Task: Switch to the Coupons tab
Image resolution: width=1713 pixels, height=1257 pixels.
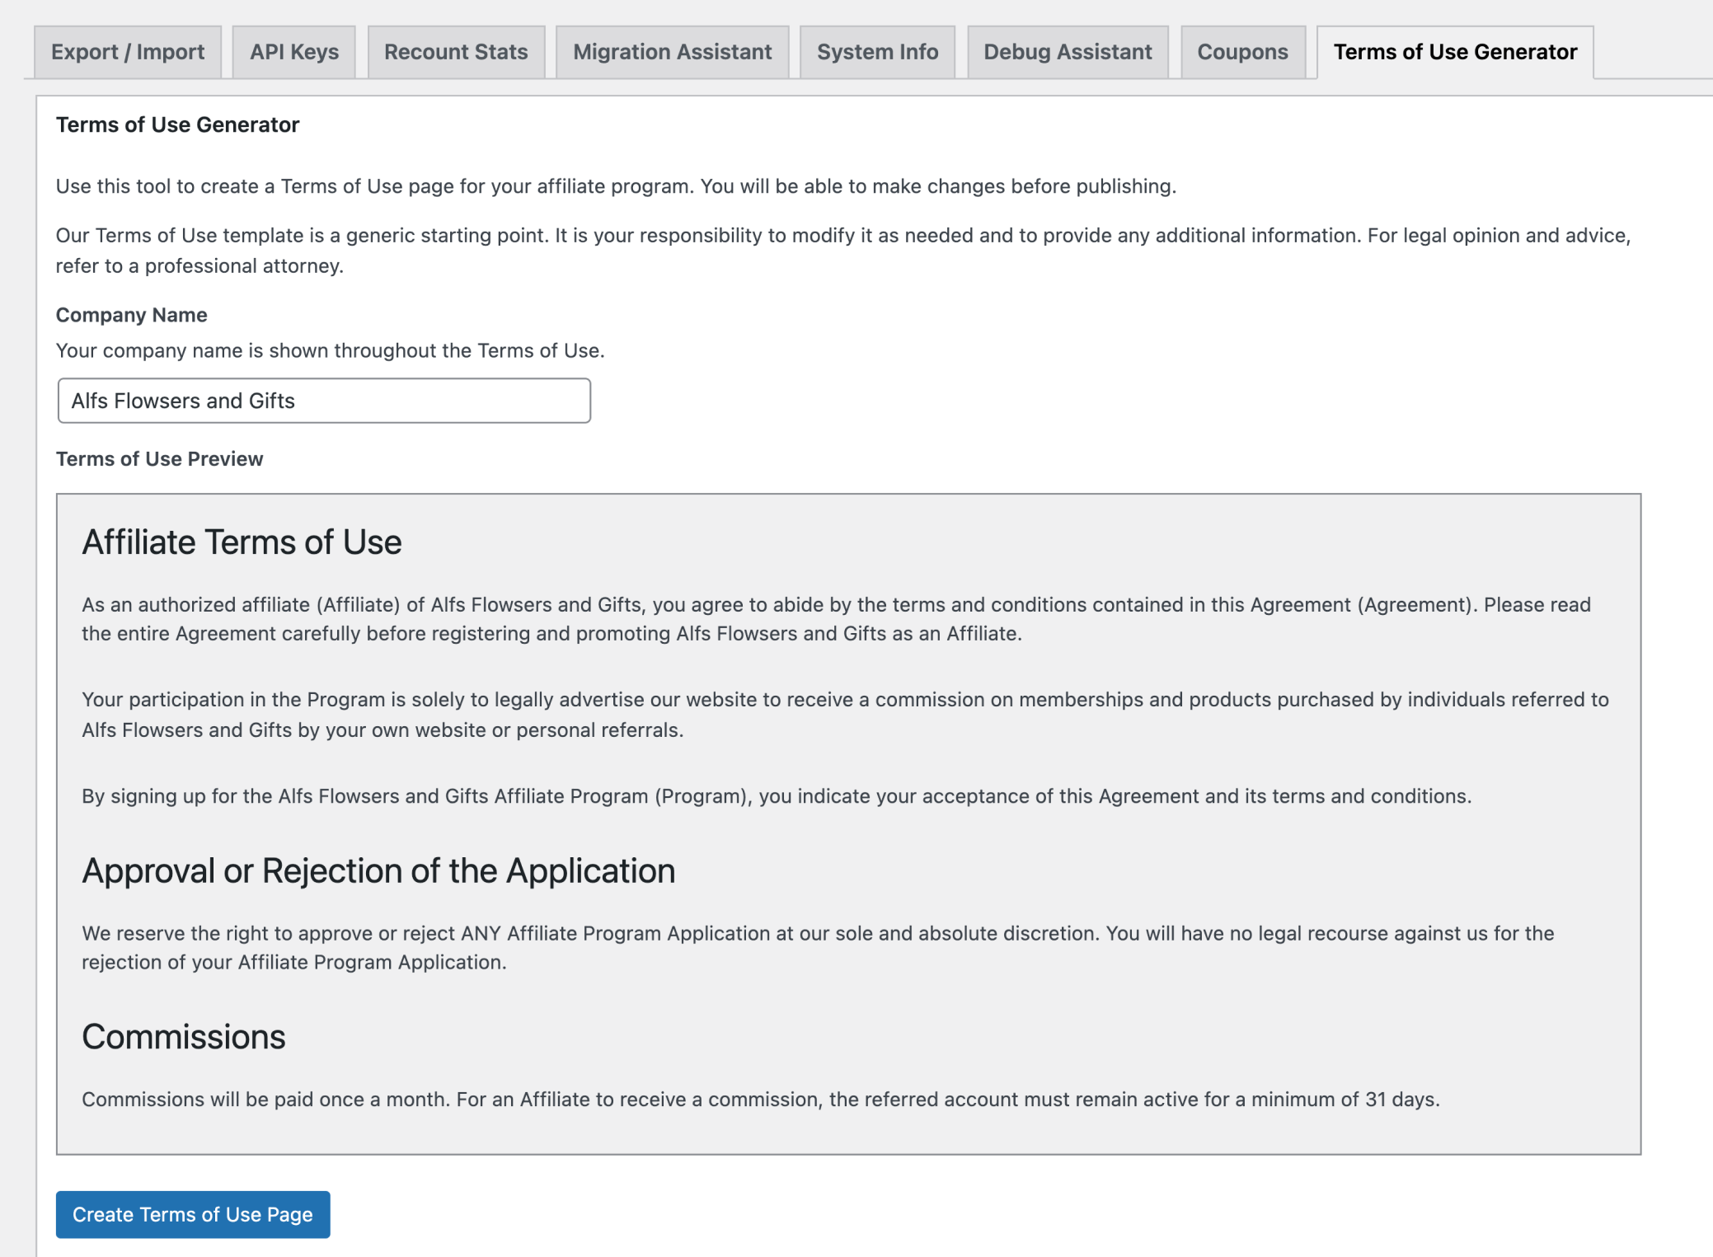Action: click(1241, 52)
